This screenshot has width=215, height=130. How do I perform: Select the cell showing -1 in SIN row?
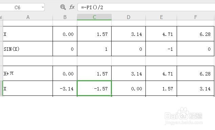coord(161,48)
